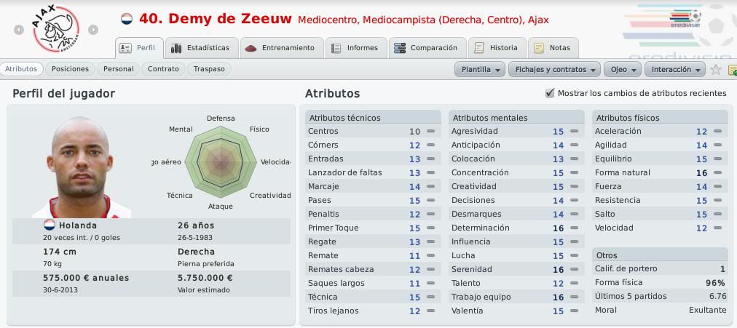Open the Ojeo dropdown menu

(x=623, y=69)
